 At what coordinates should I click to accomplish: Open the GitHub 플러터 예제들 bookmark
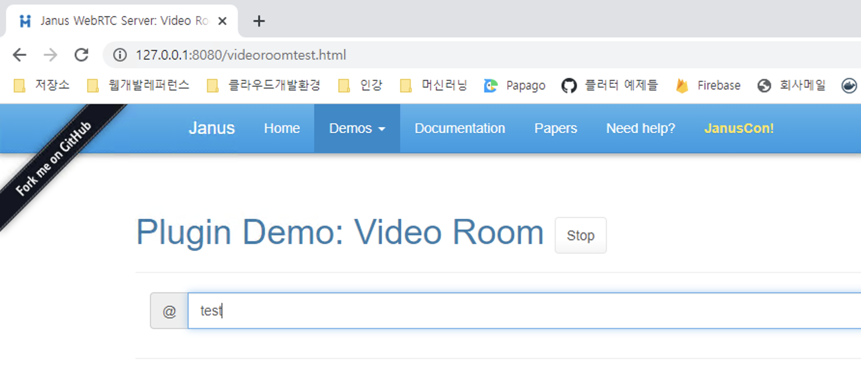click(x=610, y=85)
